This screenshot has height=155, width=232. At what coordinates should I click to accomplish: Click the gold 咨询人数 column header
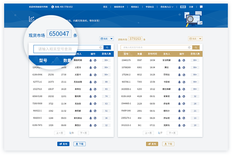click(195, 54)
